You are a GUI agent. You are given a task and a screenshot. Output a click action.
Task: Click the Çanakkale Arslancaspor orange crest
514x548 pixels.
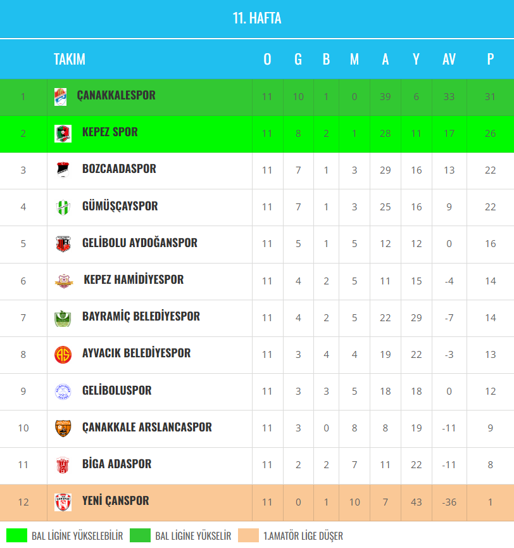click(63, 428)
